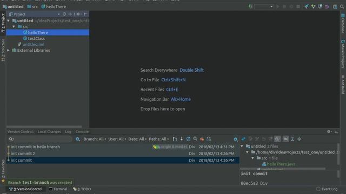
Task: Collapse the untitled project root node
Action: click(x=9, y=20)
